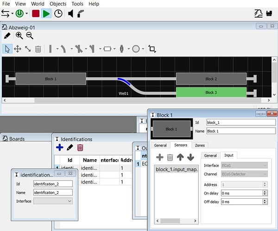Open the train locomotive icon at top right
This screenshot has height=231, width=278.
[x=269, y=13]
